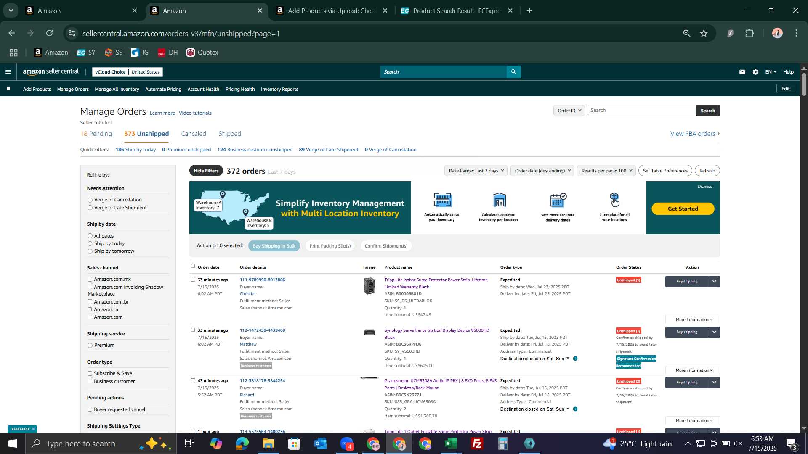This screenshot has height=454, width=808.
Task: Click Print Packing Slip(s) button
Action: pyautogui.click(x=330, y=246)
